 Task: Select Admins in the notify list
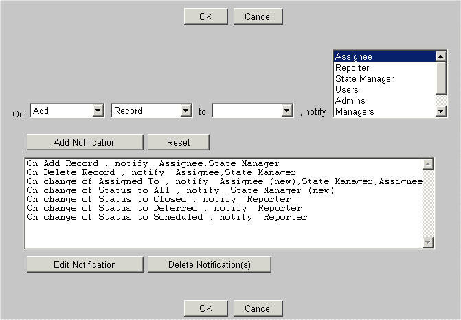point(383,101)
